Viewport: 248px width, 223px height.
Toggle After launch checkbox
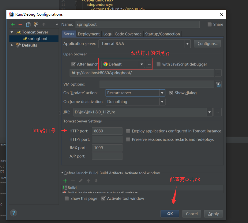(73, 64)
